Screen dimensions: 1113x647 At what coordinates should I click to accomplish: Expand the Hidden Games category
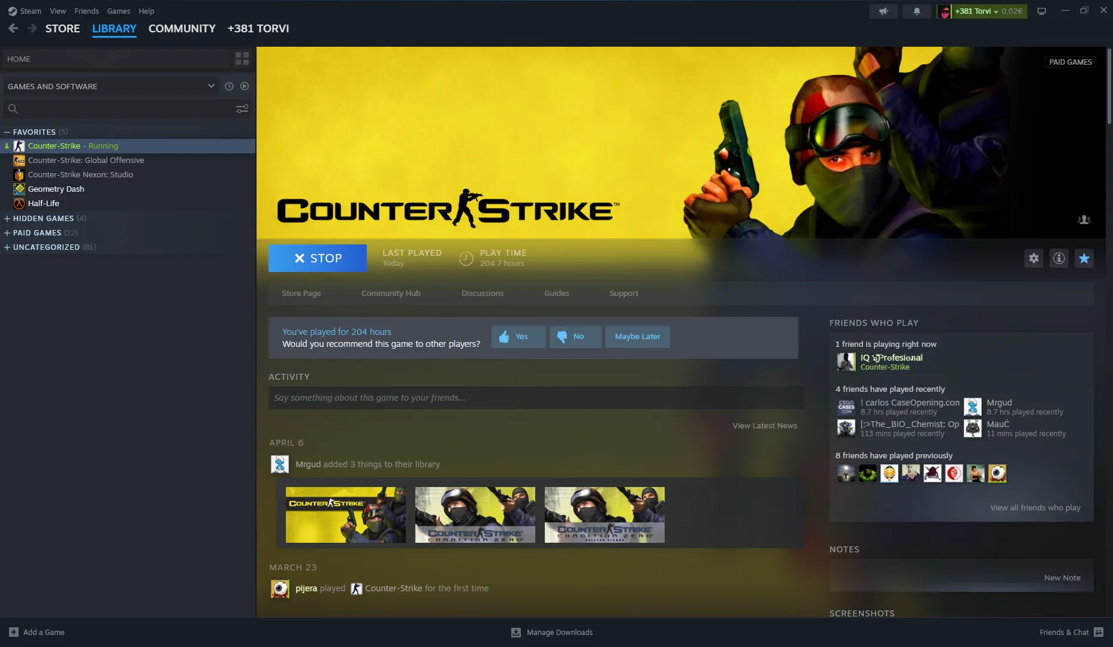click(x=7, y=219)
